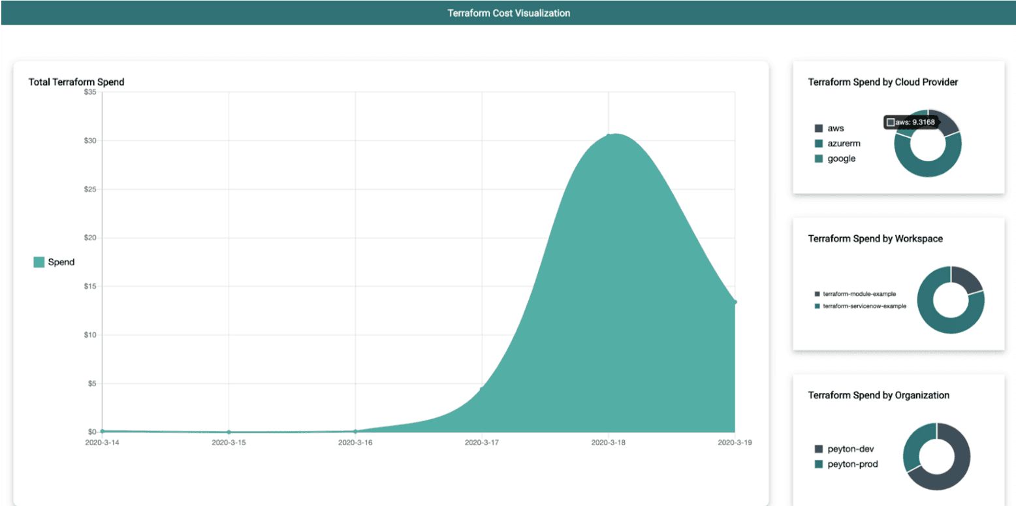The image size is (1016, 506).
Task: Click the Spend legend label text
Action: (x=61, y=262)
